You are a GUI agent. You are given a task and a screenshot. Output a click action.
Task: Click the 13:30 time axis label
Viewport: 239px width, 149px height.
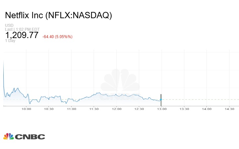coord(184,109)
